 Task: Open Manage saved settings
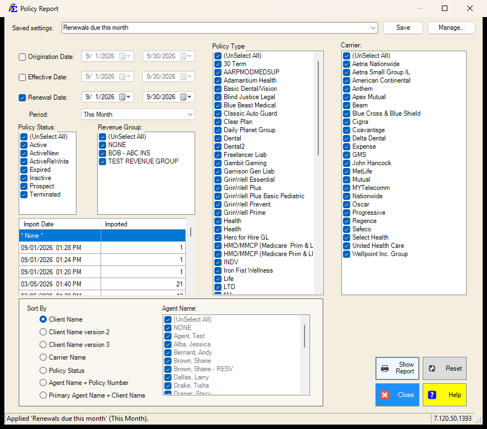coord(451,28)
